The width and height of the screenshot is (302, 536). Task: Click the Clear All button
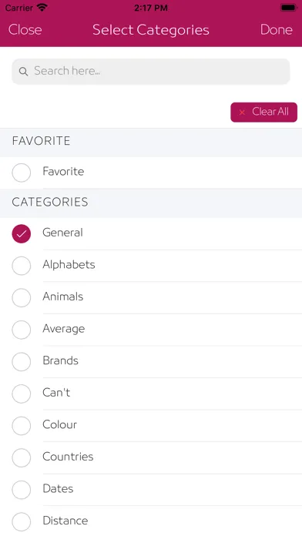(263, 112)
